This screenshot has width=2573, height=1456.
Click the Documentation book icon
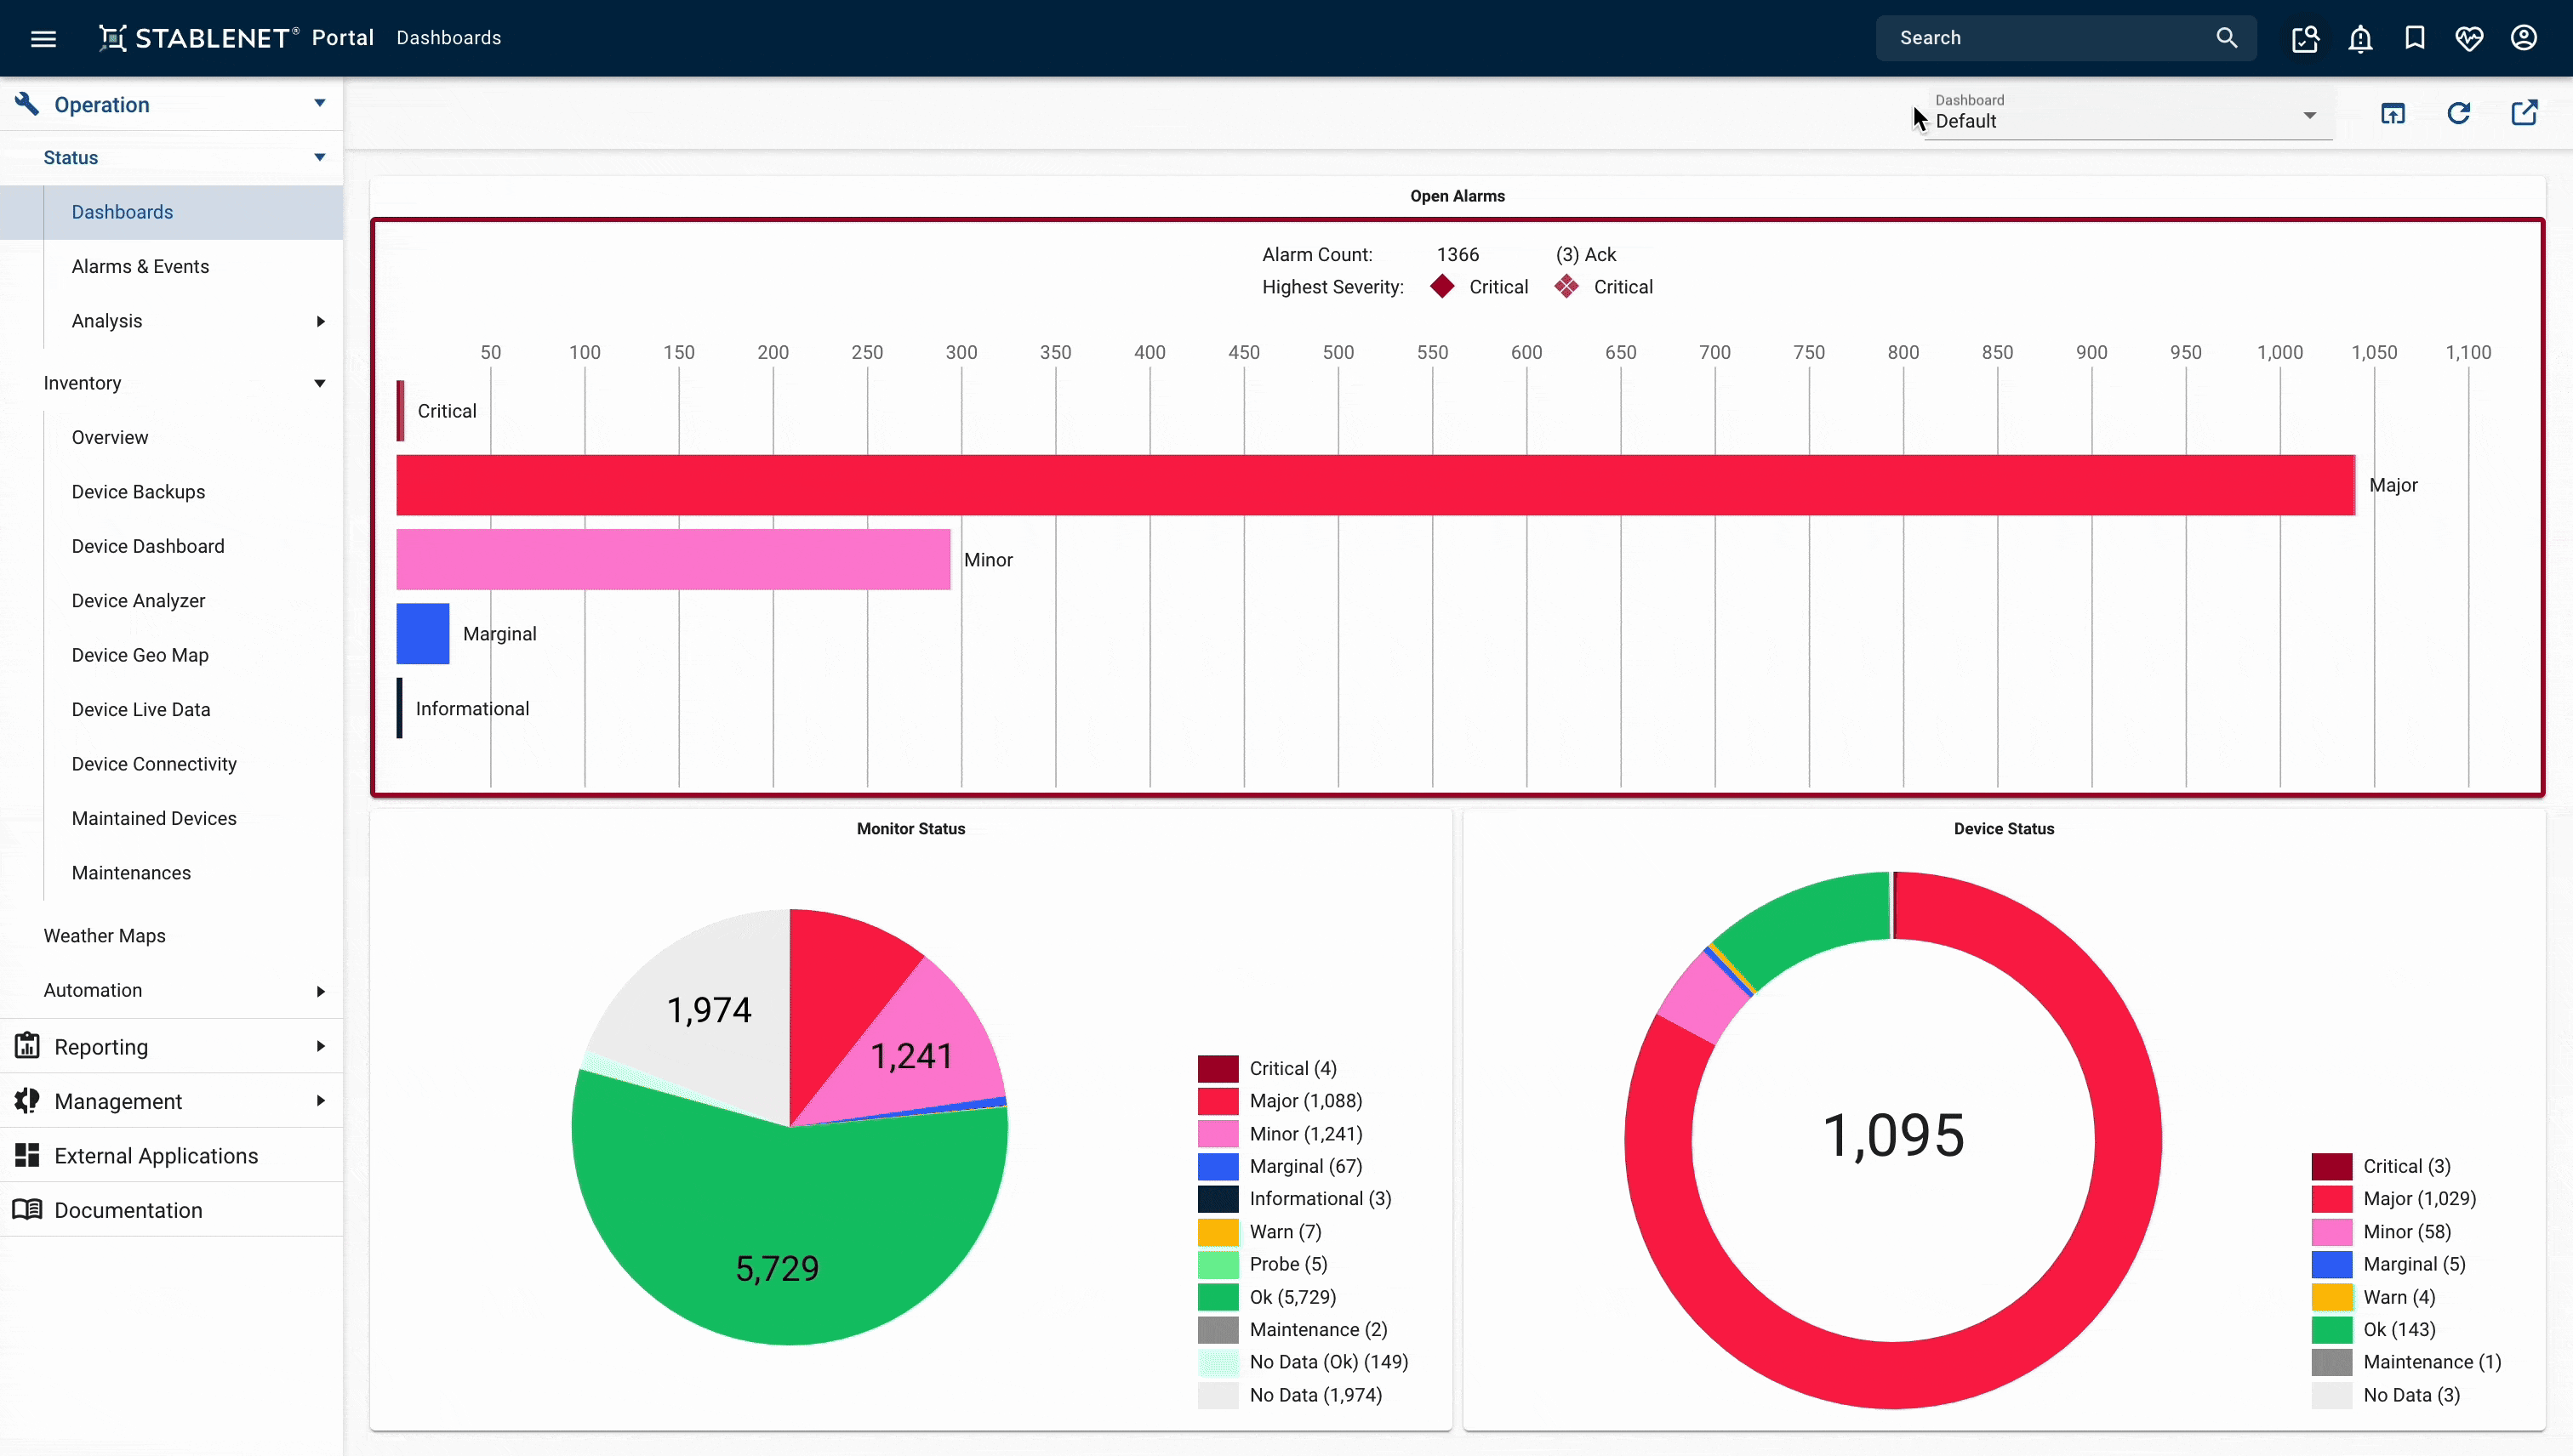(x=27, y=1210)
